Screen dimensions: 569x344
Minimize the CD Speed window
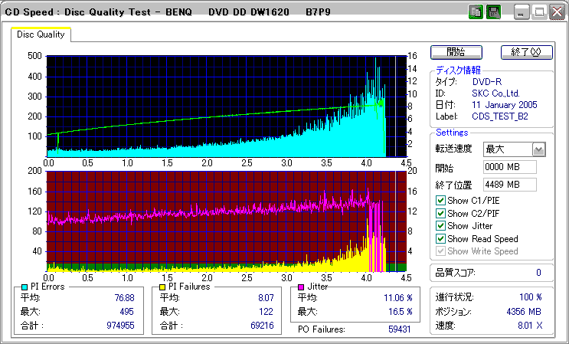(x=521, y=12)
